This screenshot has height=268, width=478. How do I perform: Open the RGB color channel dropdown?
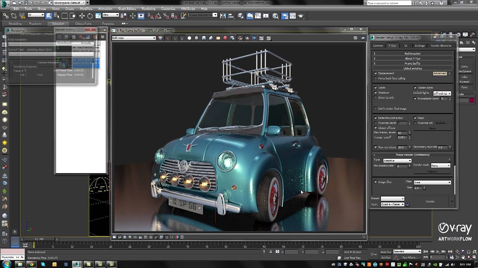134,38
